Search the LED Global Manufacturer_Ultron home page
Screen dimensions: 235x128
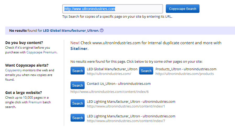click(x=77, y=71)
